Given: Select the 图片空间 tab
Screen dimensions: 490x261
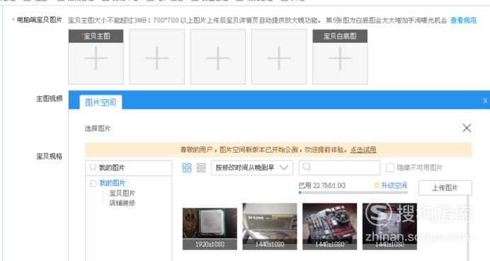Looking at the screenshot, I should [101, 102].
